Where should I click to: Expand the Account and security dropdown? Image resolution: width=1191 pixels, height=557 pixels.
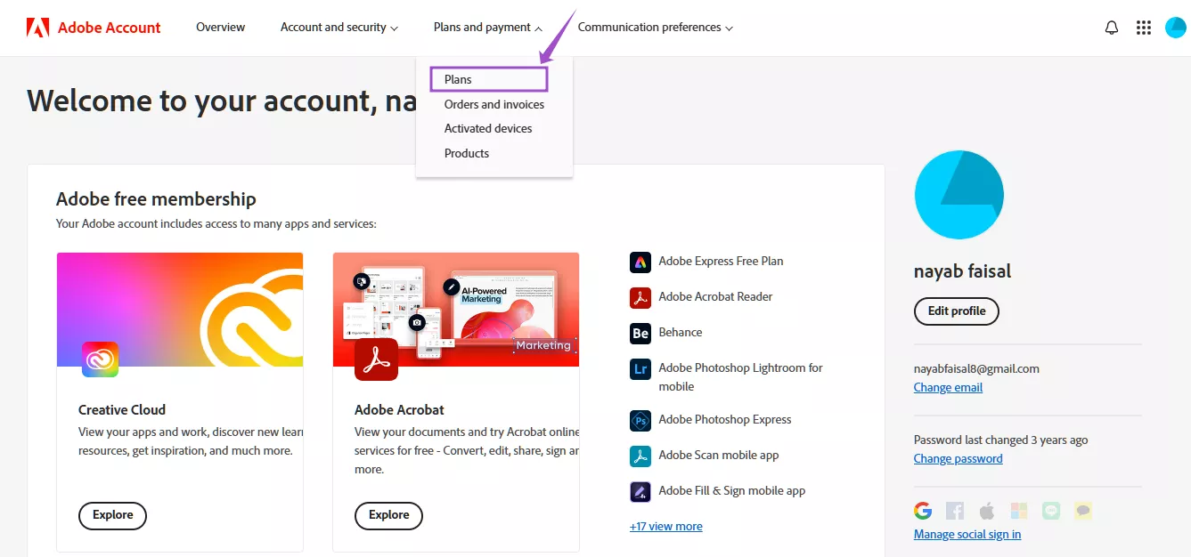tap(339, 27)
